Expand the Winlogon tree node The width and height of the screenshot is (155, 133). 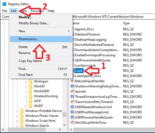[x=26, y=82]
